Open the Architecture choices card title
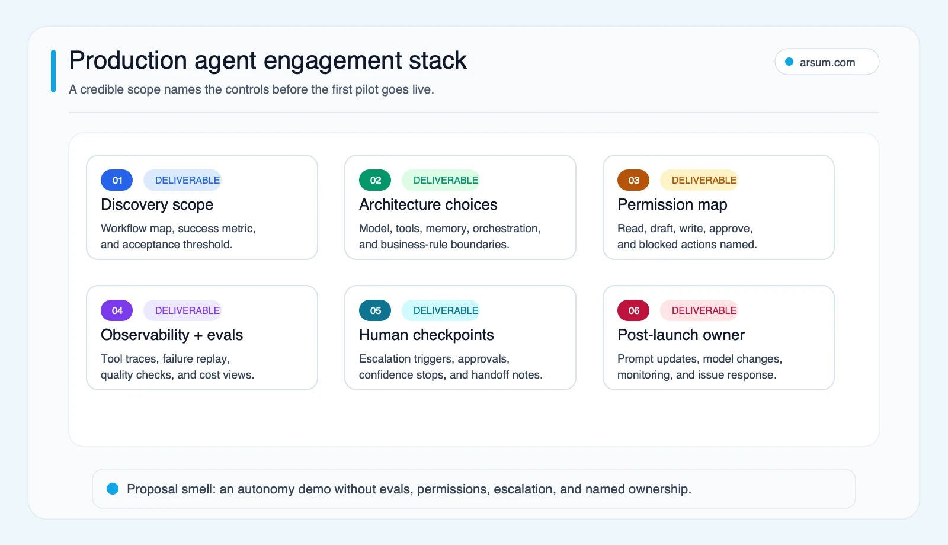This screenshot has width=948, height=545. [428, 205]
